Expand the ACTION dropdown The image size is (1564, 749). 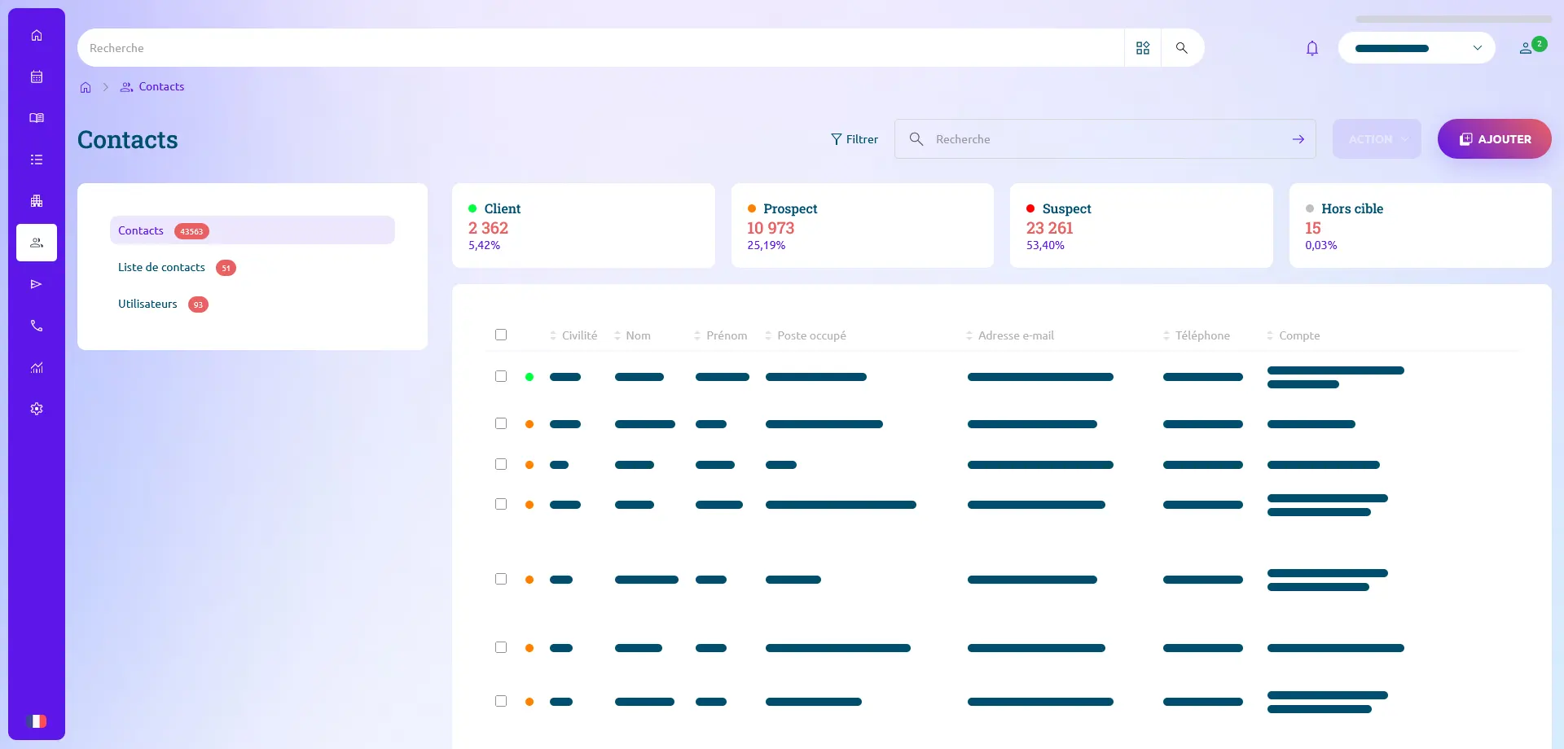click(x=1376, y=138)
